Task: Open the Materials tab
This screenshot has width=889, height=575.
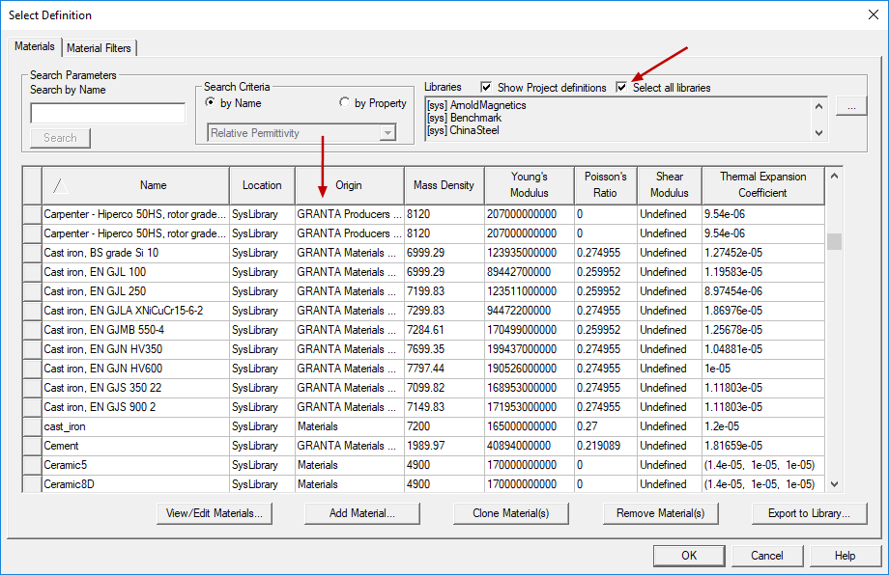Action: (x=35, y=47)
